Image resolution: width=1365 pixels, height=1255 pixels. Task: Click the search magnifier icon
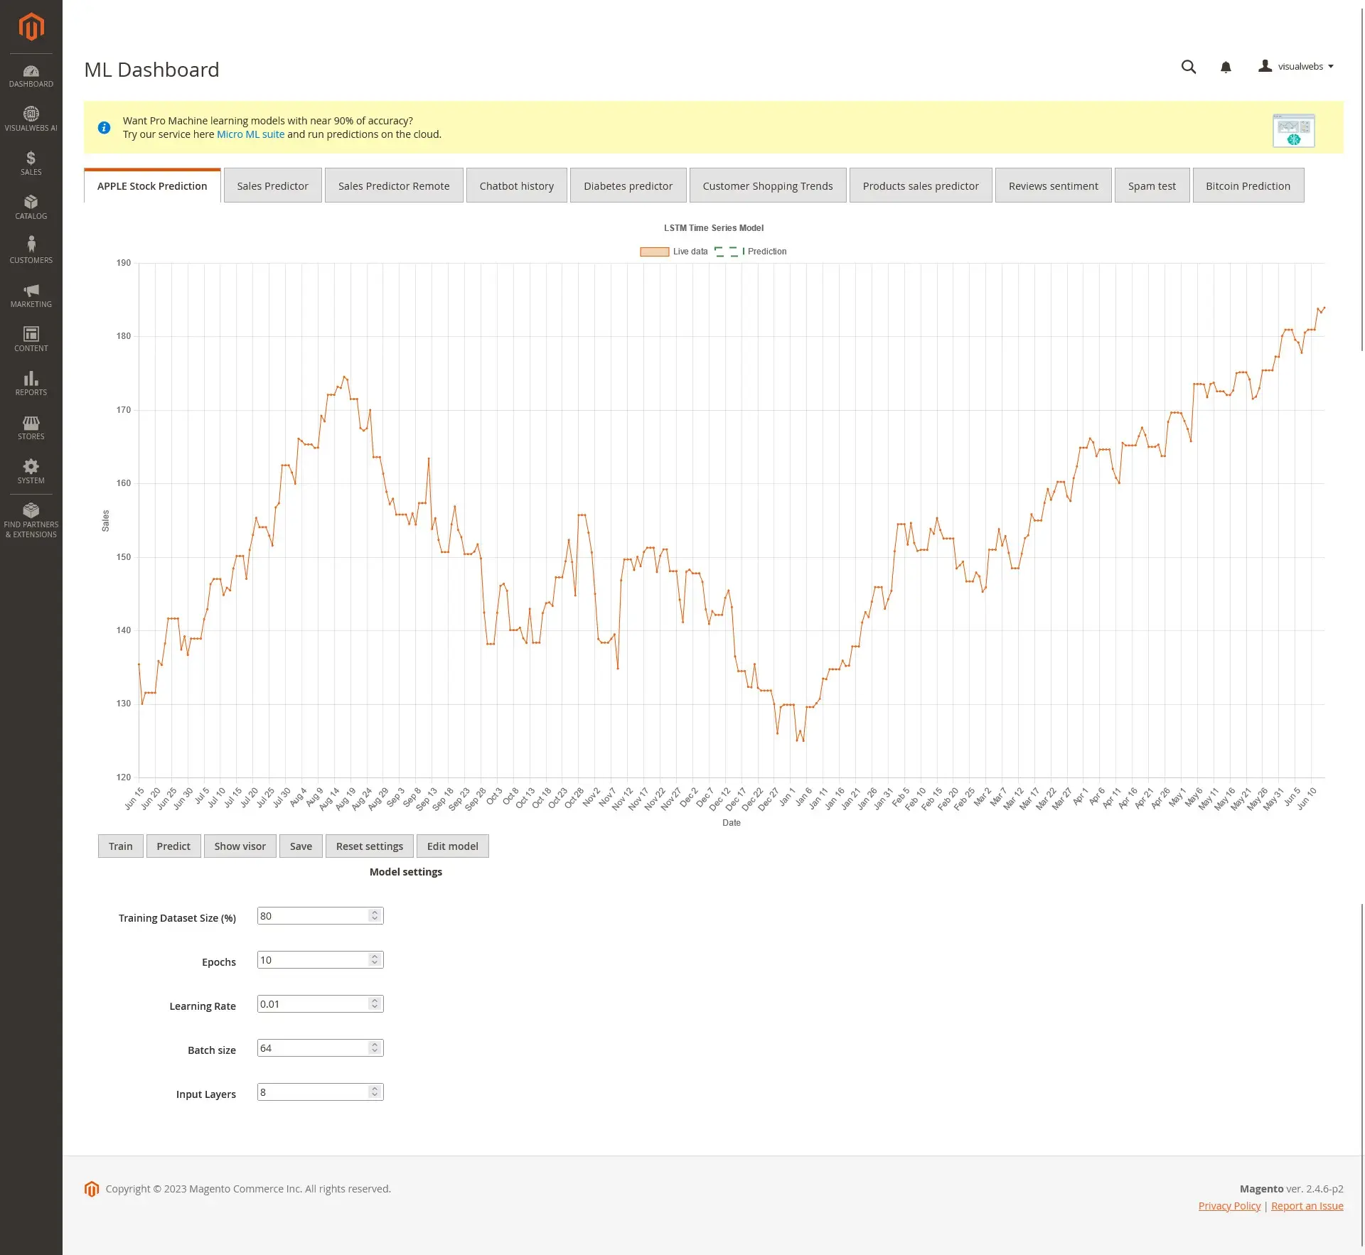click(x=1188, y=67)
